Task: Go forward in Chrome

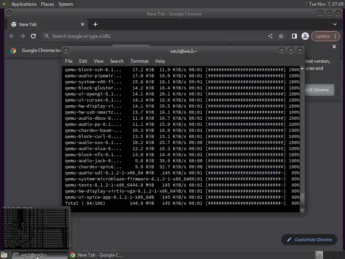Action: pyautogui.click(x=23, y=36)
